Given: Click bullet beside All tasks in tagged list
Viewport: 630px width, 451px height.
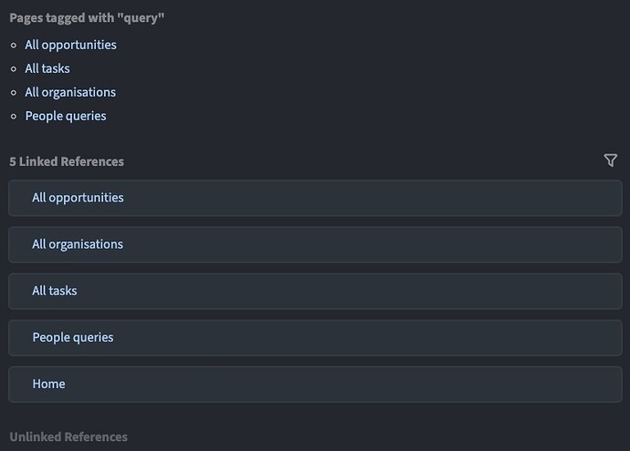Looking at the screenshot, I should pos(14,69).
